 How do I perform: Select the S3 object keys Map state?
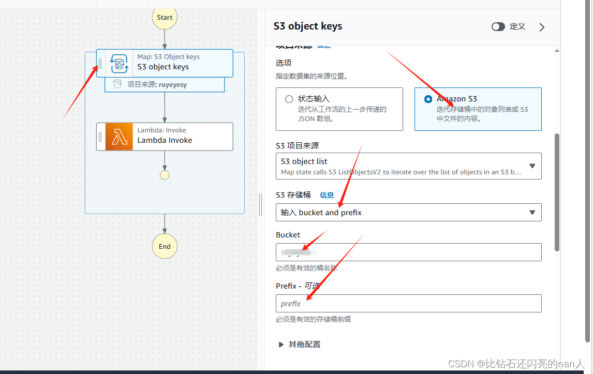[165, 64]
